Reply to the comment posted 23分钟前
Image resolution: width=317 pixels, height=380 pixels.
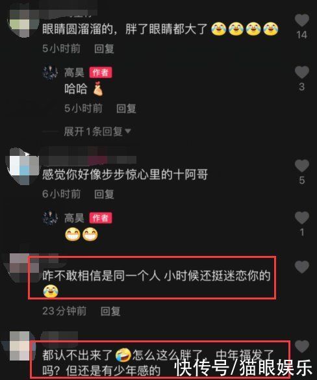pos(110,311)
